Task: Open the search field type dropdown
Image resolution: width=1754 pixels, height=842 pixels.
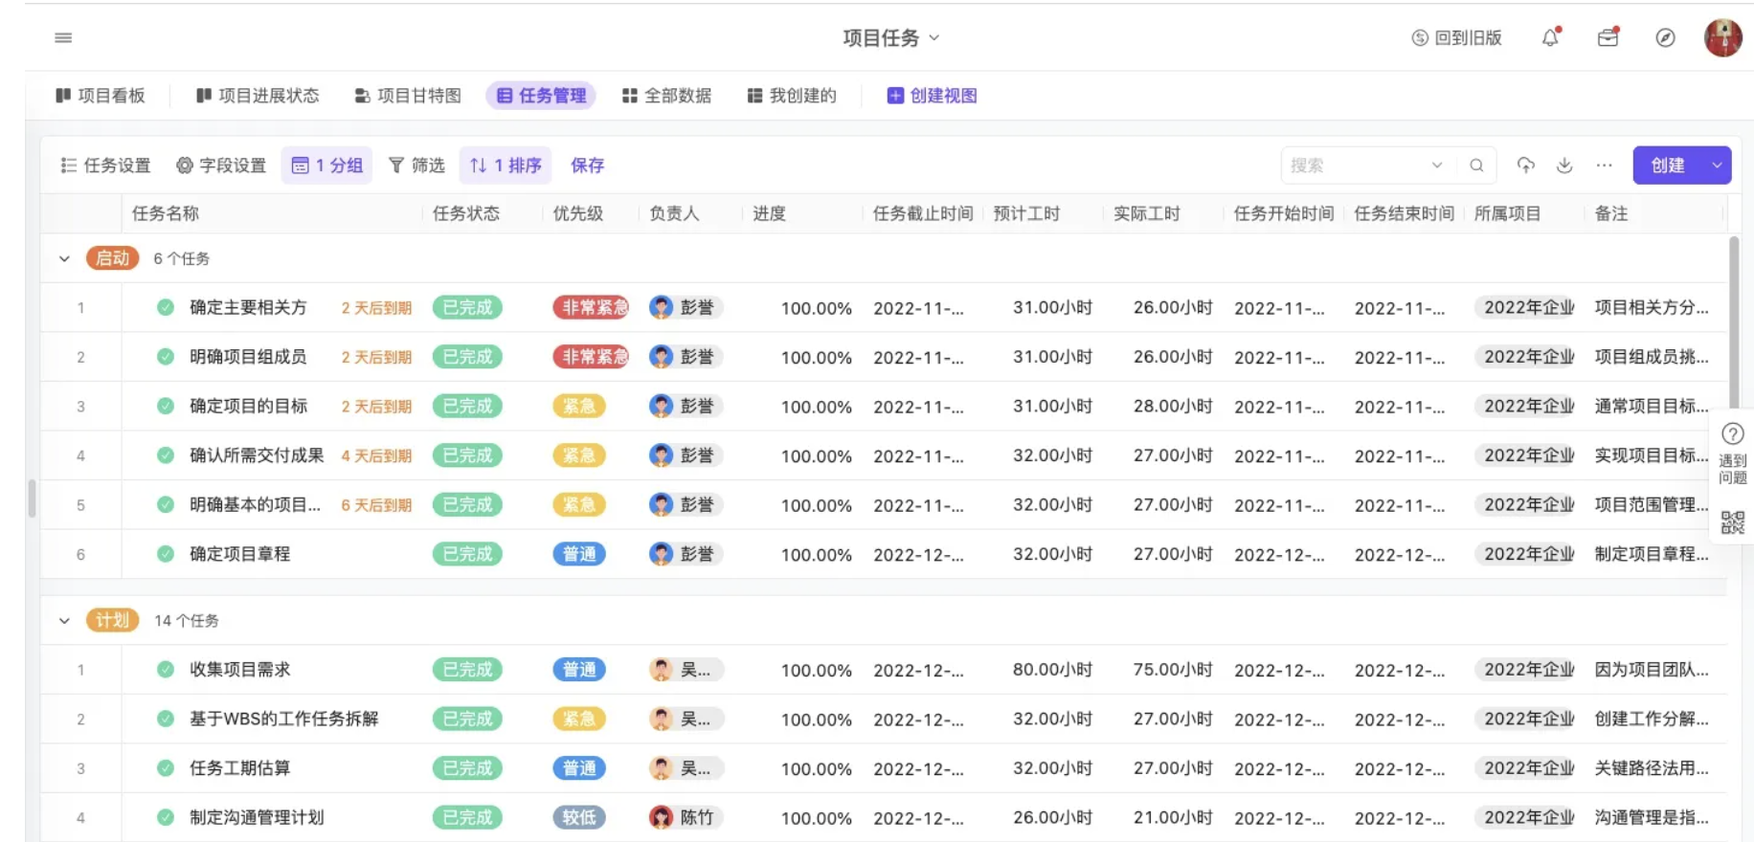Action: (x=1437, y=166)
